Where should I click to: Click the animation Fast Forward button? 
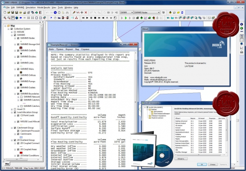pyautogui.click(x=99, y=18)
